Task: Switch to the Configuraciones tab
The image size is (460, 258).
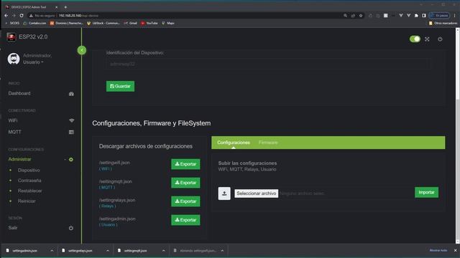Action: pos(234,143)
